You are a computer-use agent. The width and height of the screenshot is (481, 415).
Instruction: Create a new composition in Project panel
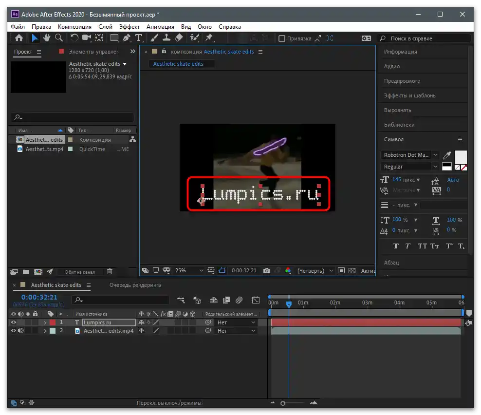tap(38, 272)
